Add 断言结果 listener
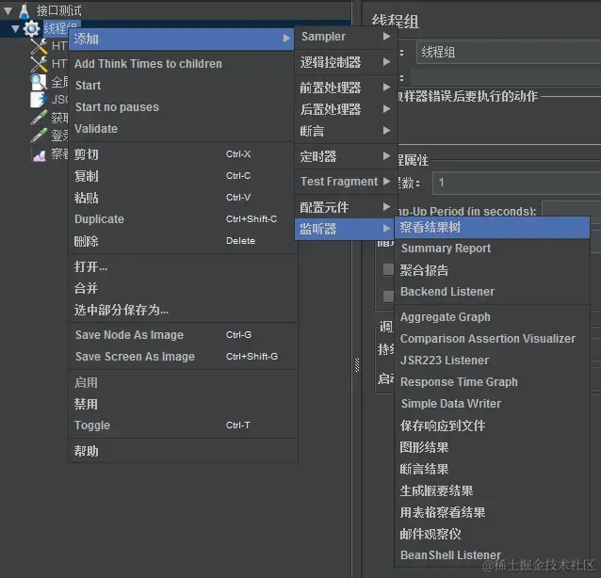Screen dimensions: 601x578 click(492, 469)
